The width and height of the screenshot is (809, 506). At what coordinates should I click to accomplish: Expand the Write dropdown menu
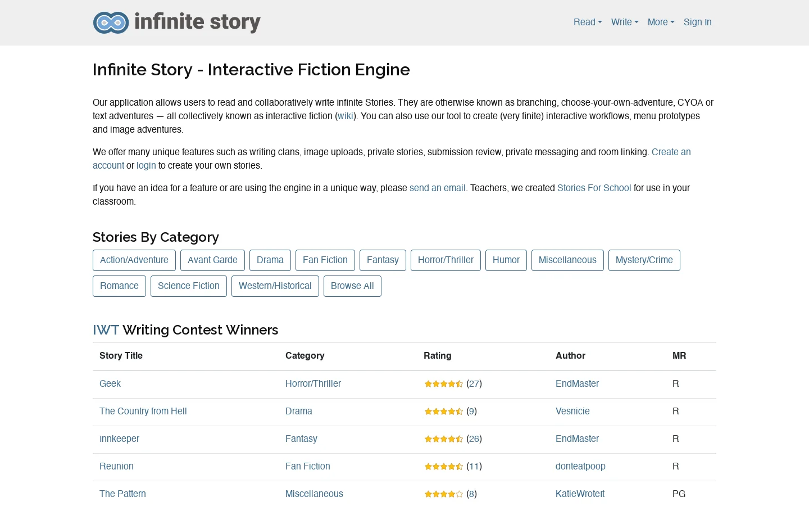pos(625,22)
